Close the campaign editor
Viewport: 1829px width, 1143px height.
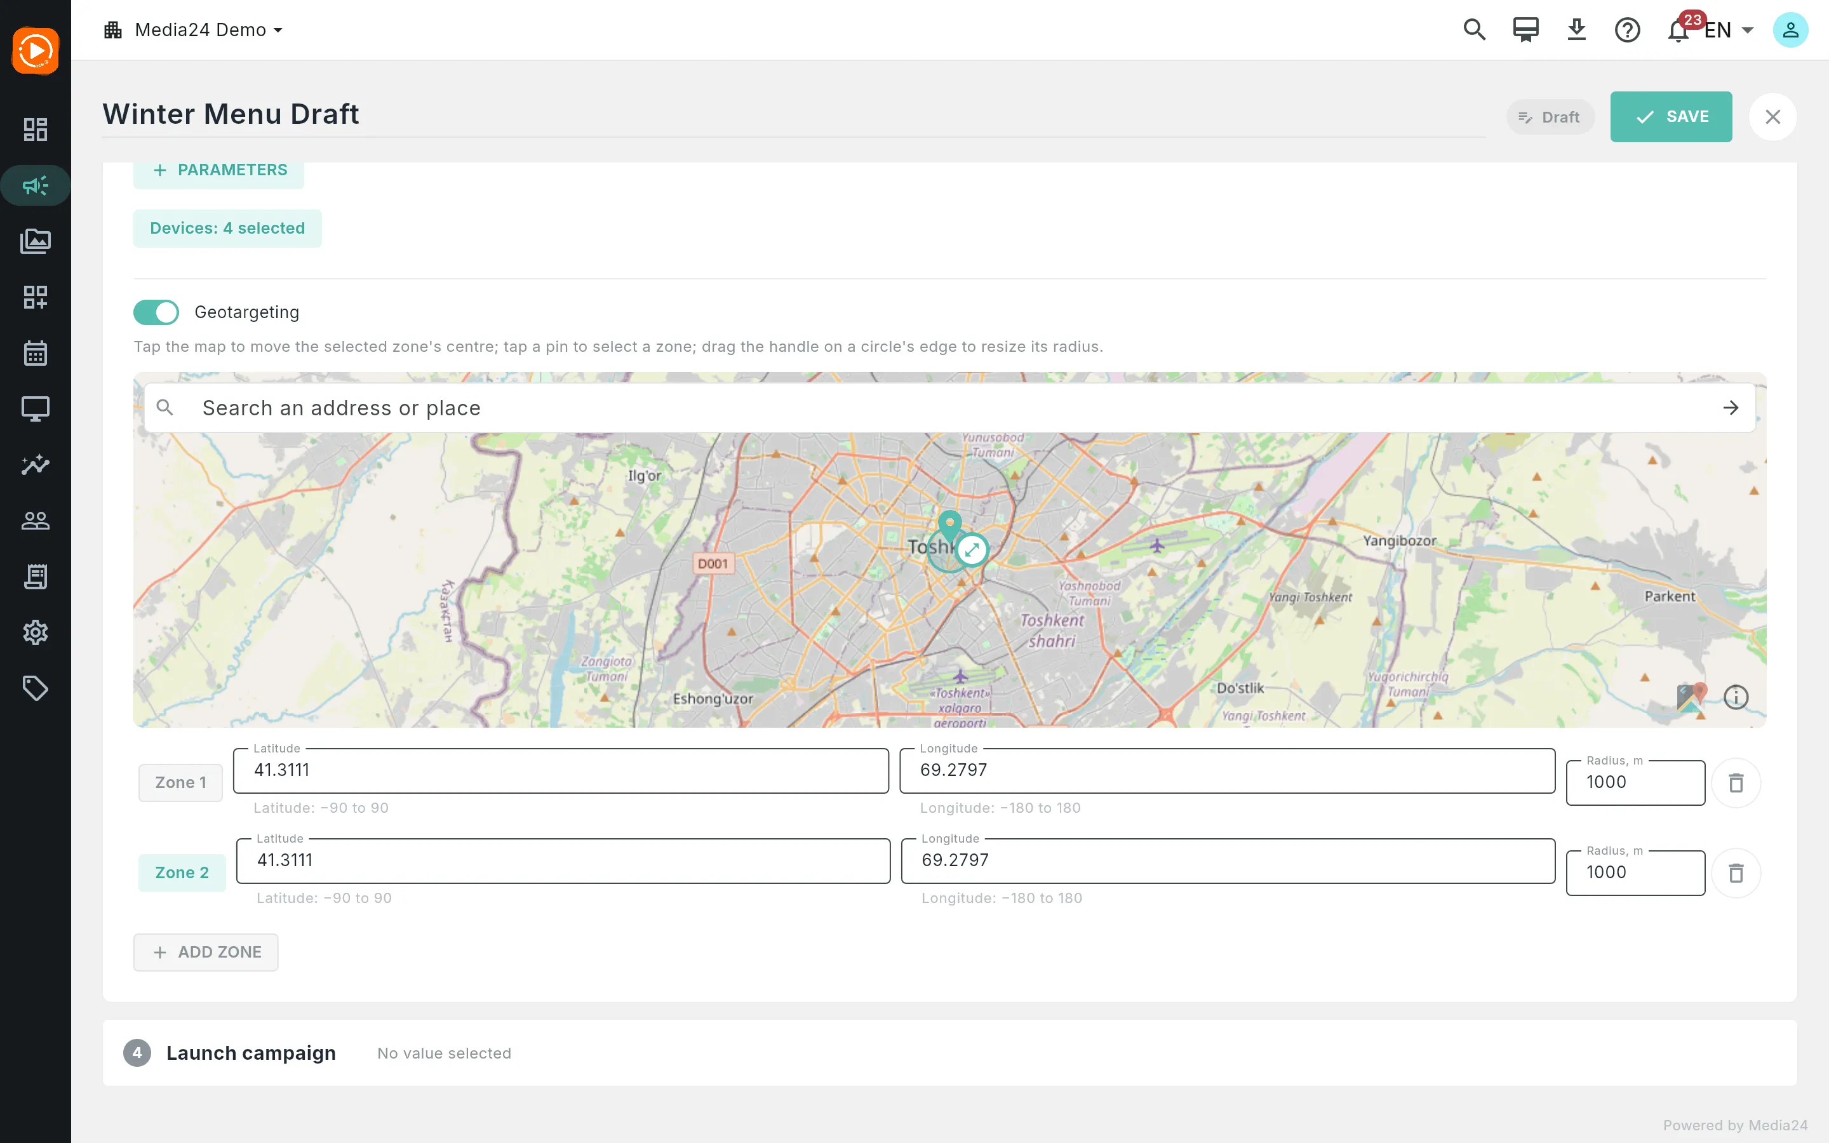(x=1773, y=117)
